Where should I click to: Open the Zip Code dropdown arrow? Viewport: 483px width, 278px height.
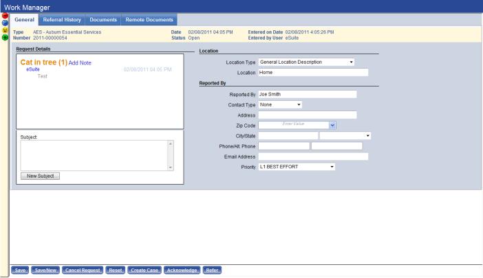(x=332, y=125)
